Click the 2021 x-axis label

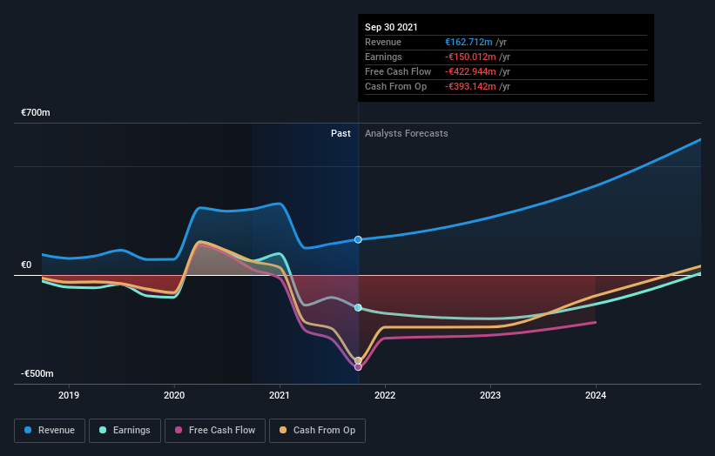(x=280, y=395)
